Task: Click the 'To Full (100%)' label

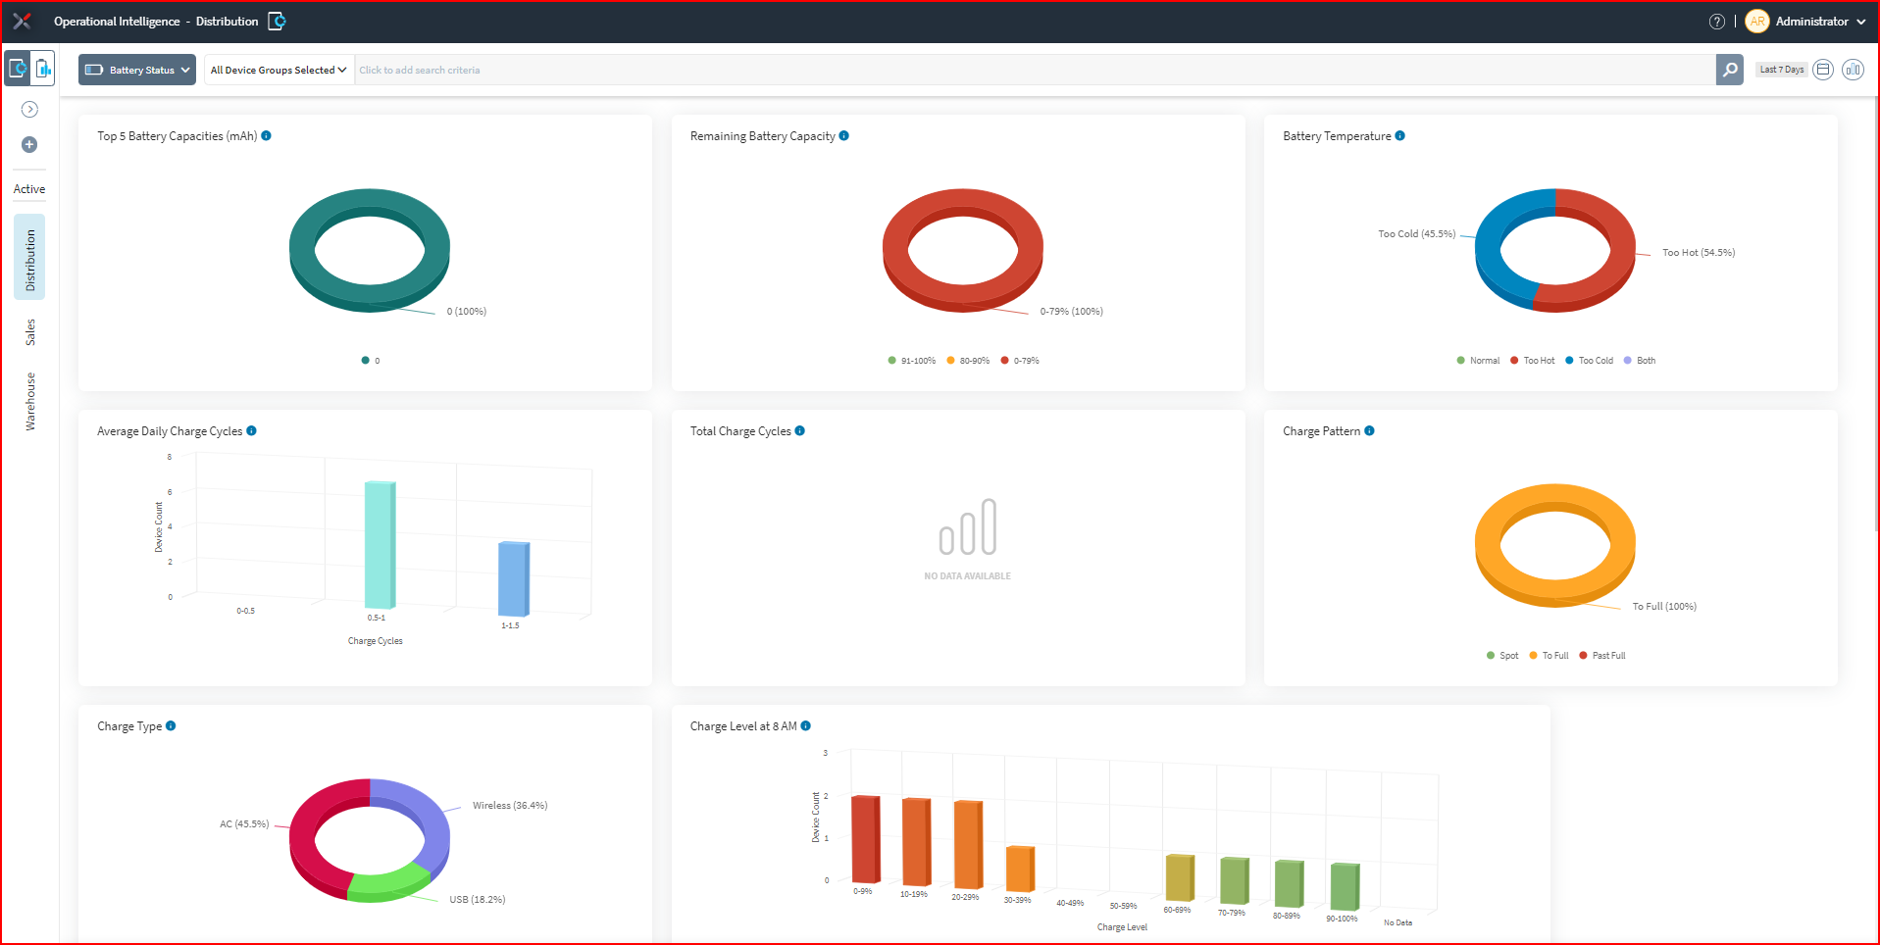Action: [1664, 607]
